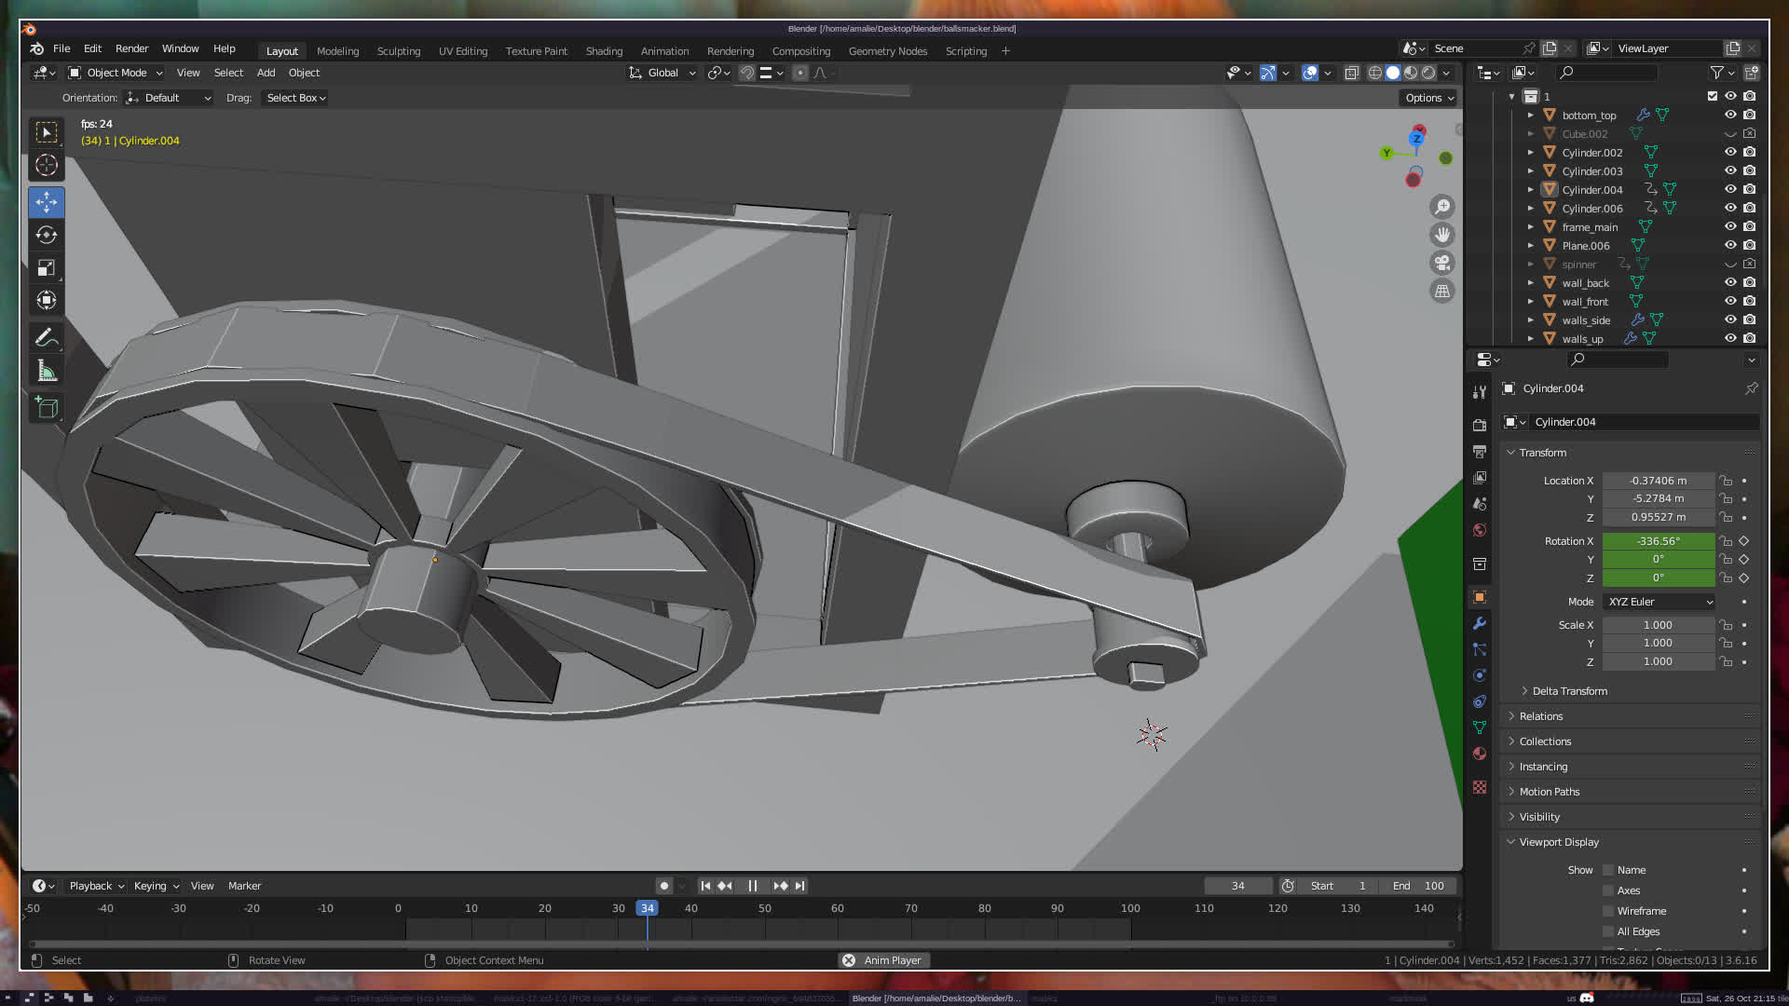Screen dimensions: 1789x1006
Task: Select the Add Cube tool
Action: (47, 407)
